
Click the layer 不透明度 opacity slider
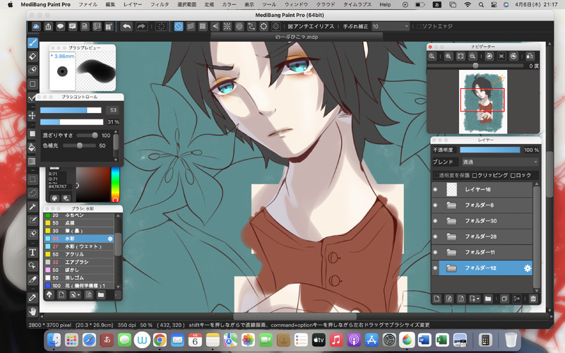(490, 150)
